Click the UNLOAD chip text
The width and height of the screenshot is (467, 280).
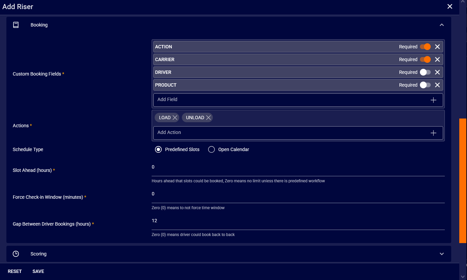coord(195,118)
